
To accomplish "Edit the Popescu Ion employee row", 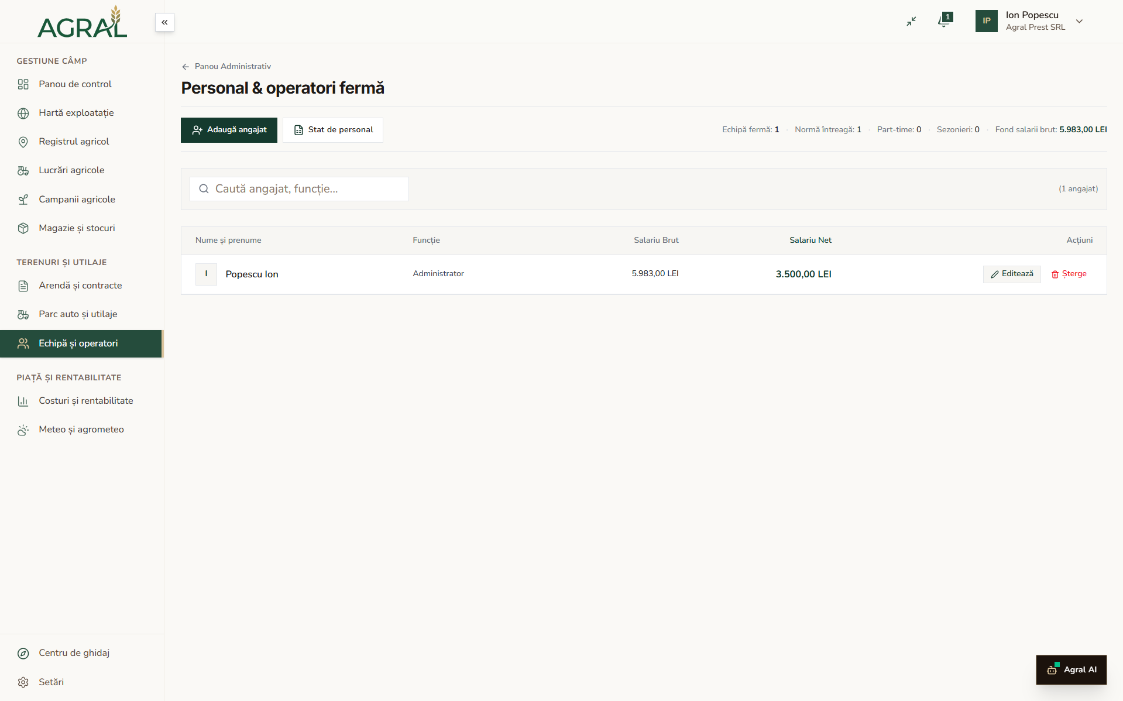I will click(x=1012, y=274).
